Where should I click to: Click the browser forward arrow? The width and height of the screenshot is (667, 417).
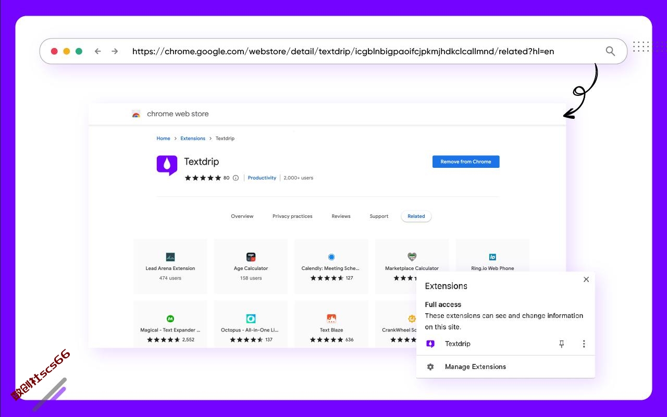tap(115, 51)
